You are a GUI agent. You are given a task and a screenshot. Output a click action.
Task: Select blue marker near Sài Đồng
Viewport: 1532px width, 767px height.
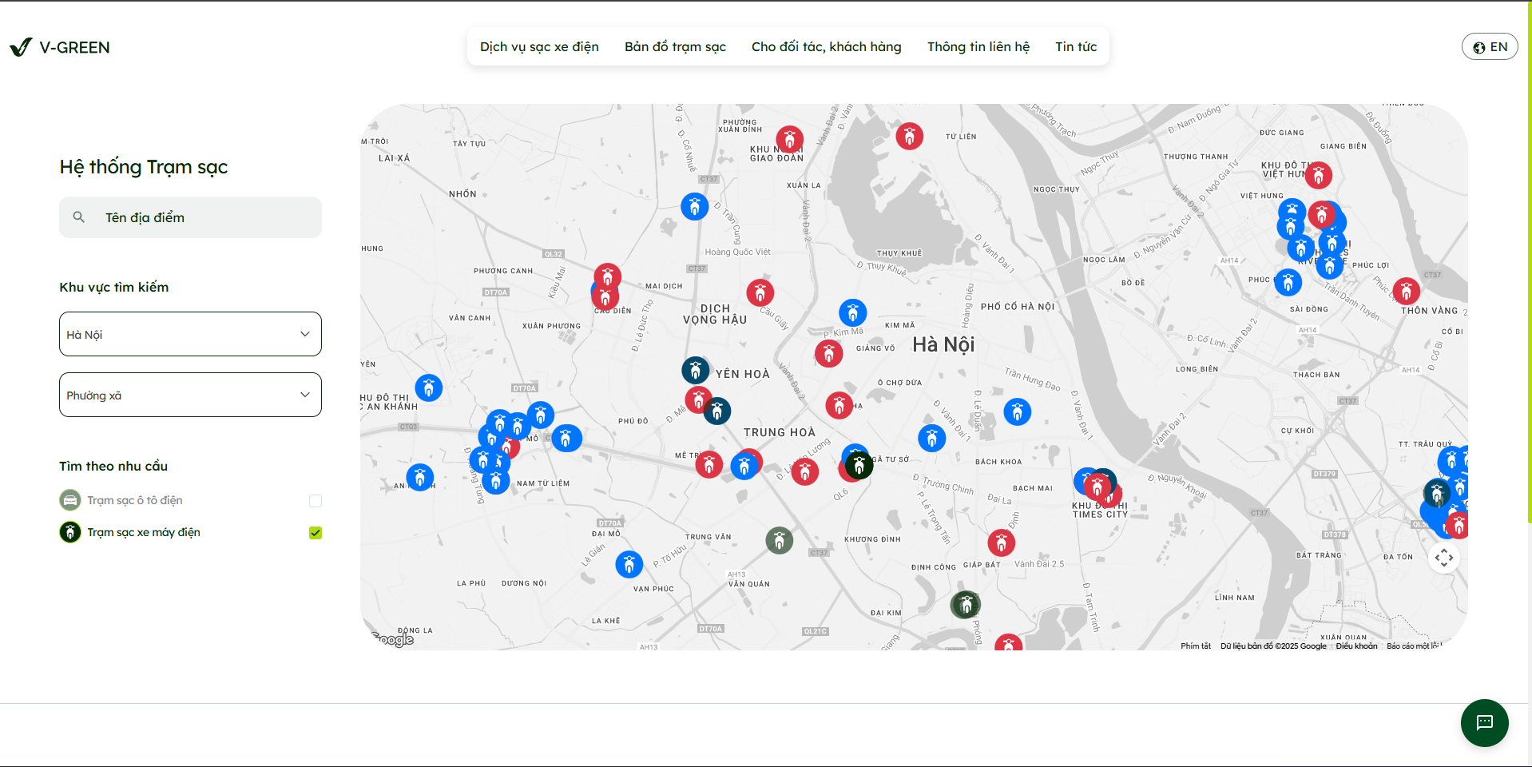coord(1288,281)
